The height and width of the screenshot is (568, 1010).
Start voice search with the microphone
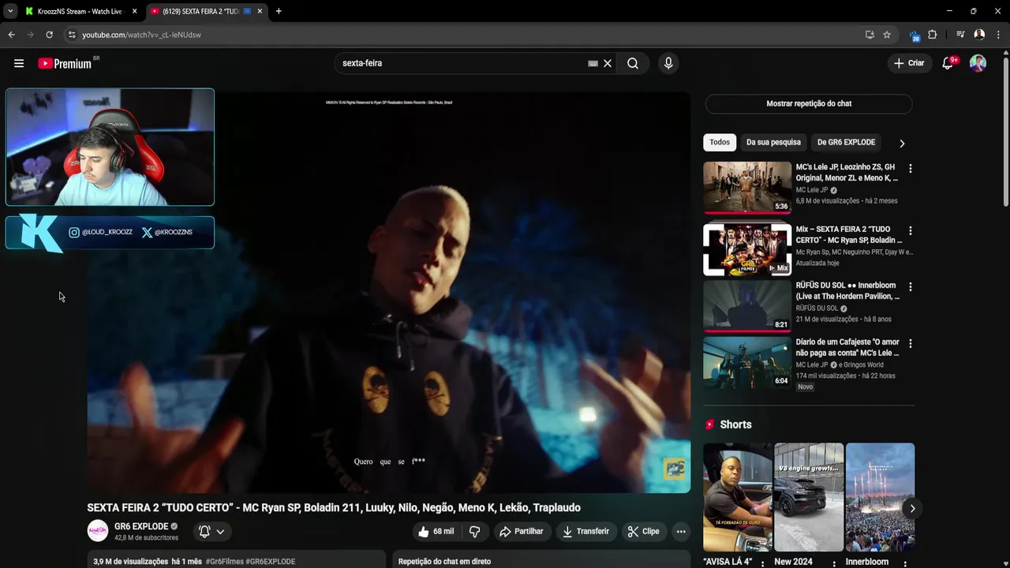(668, 63)
